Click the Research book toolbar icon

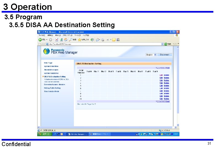click(118, 40)
